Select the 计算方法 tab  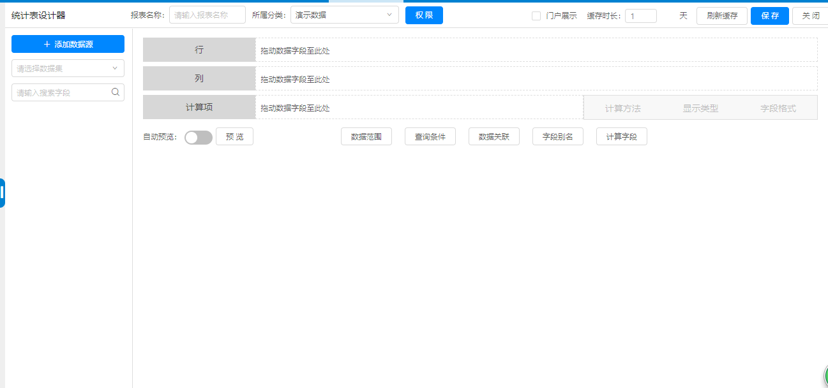(622, 108)
